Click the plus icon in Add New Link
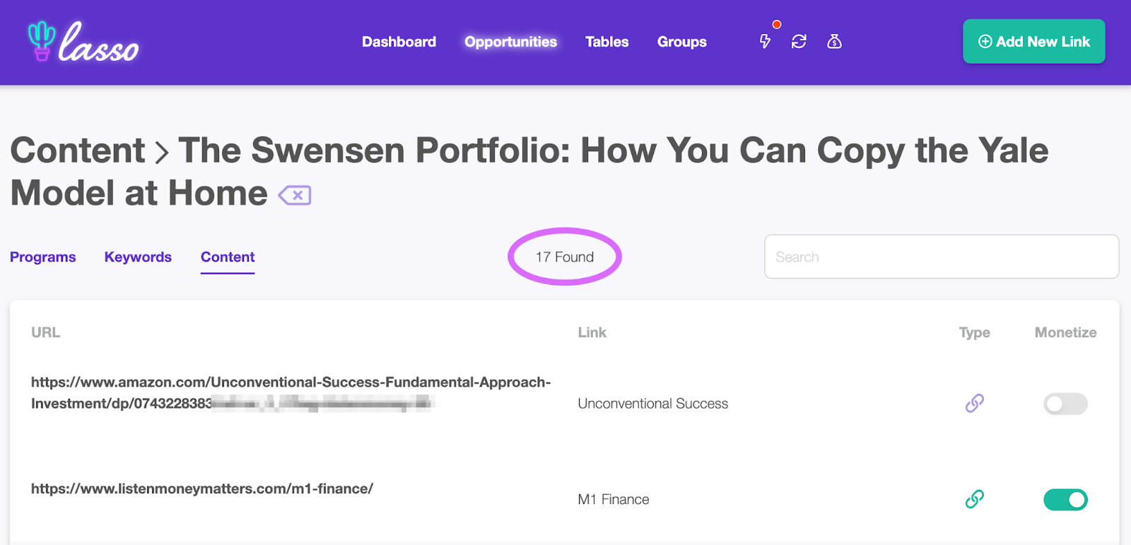 pos(985,42)
